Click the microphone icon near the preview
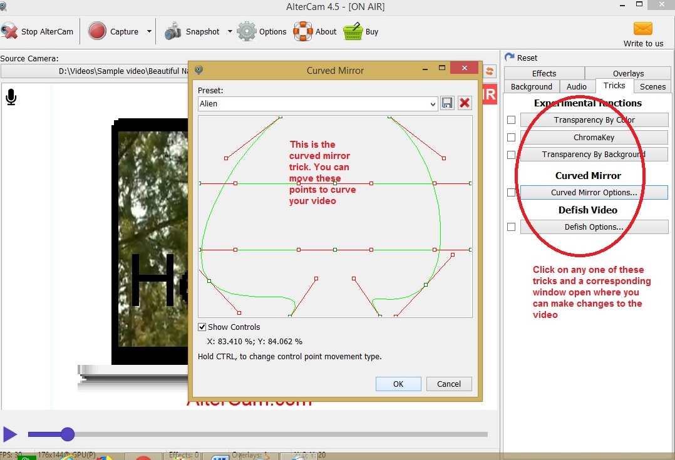Viewport: 675px width, 460px height. pos(10,97)
